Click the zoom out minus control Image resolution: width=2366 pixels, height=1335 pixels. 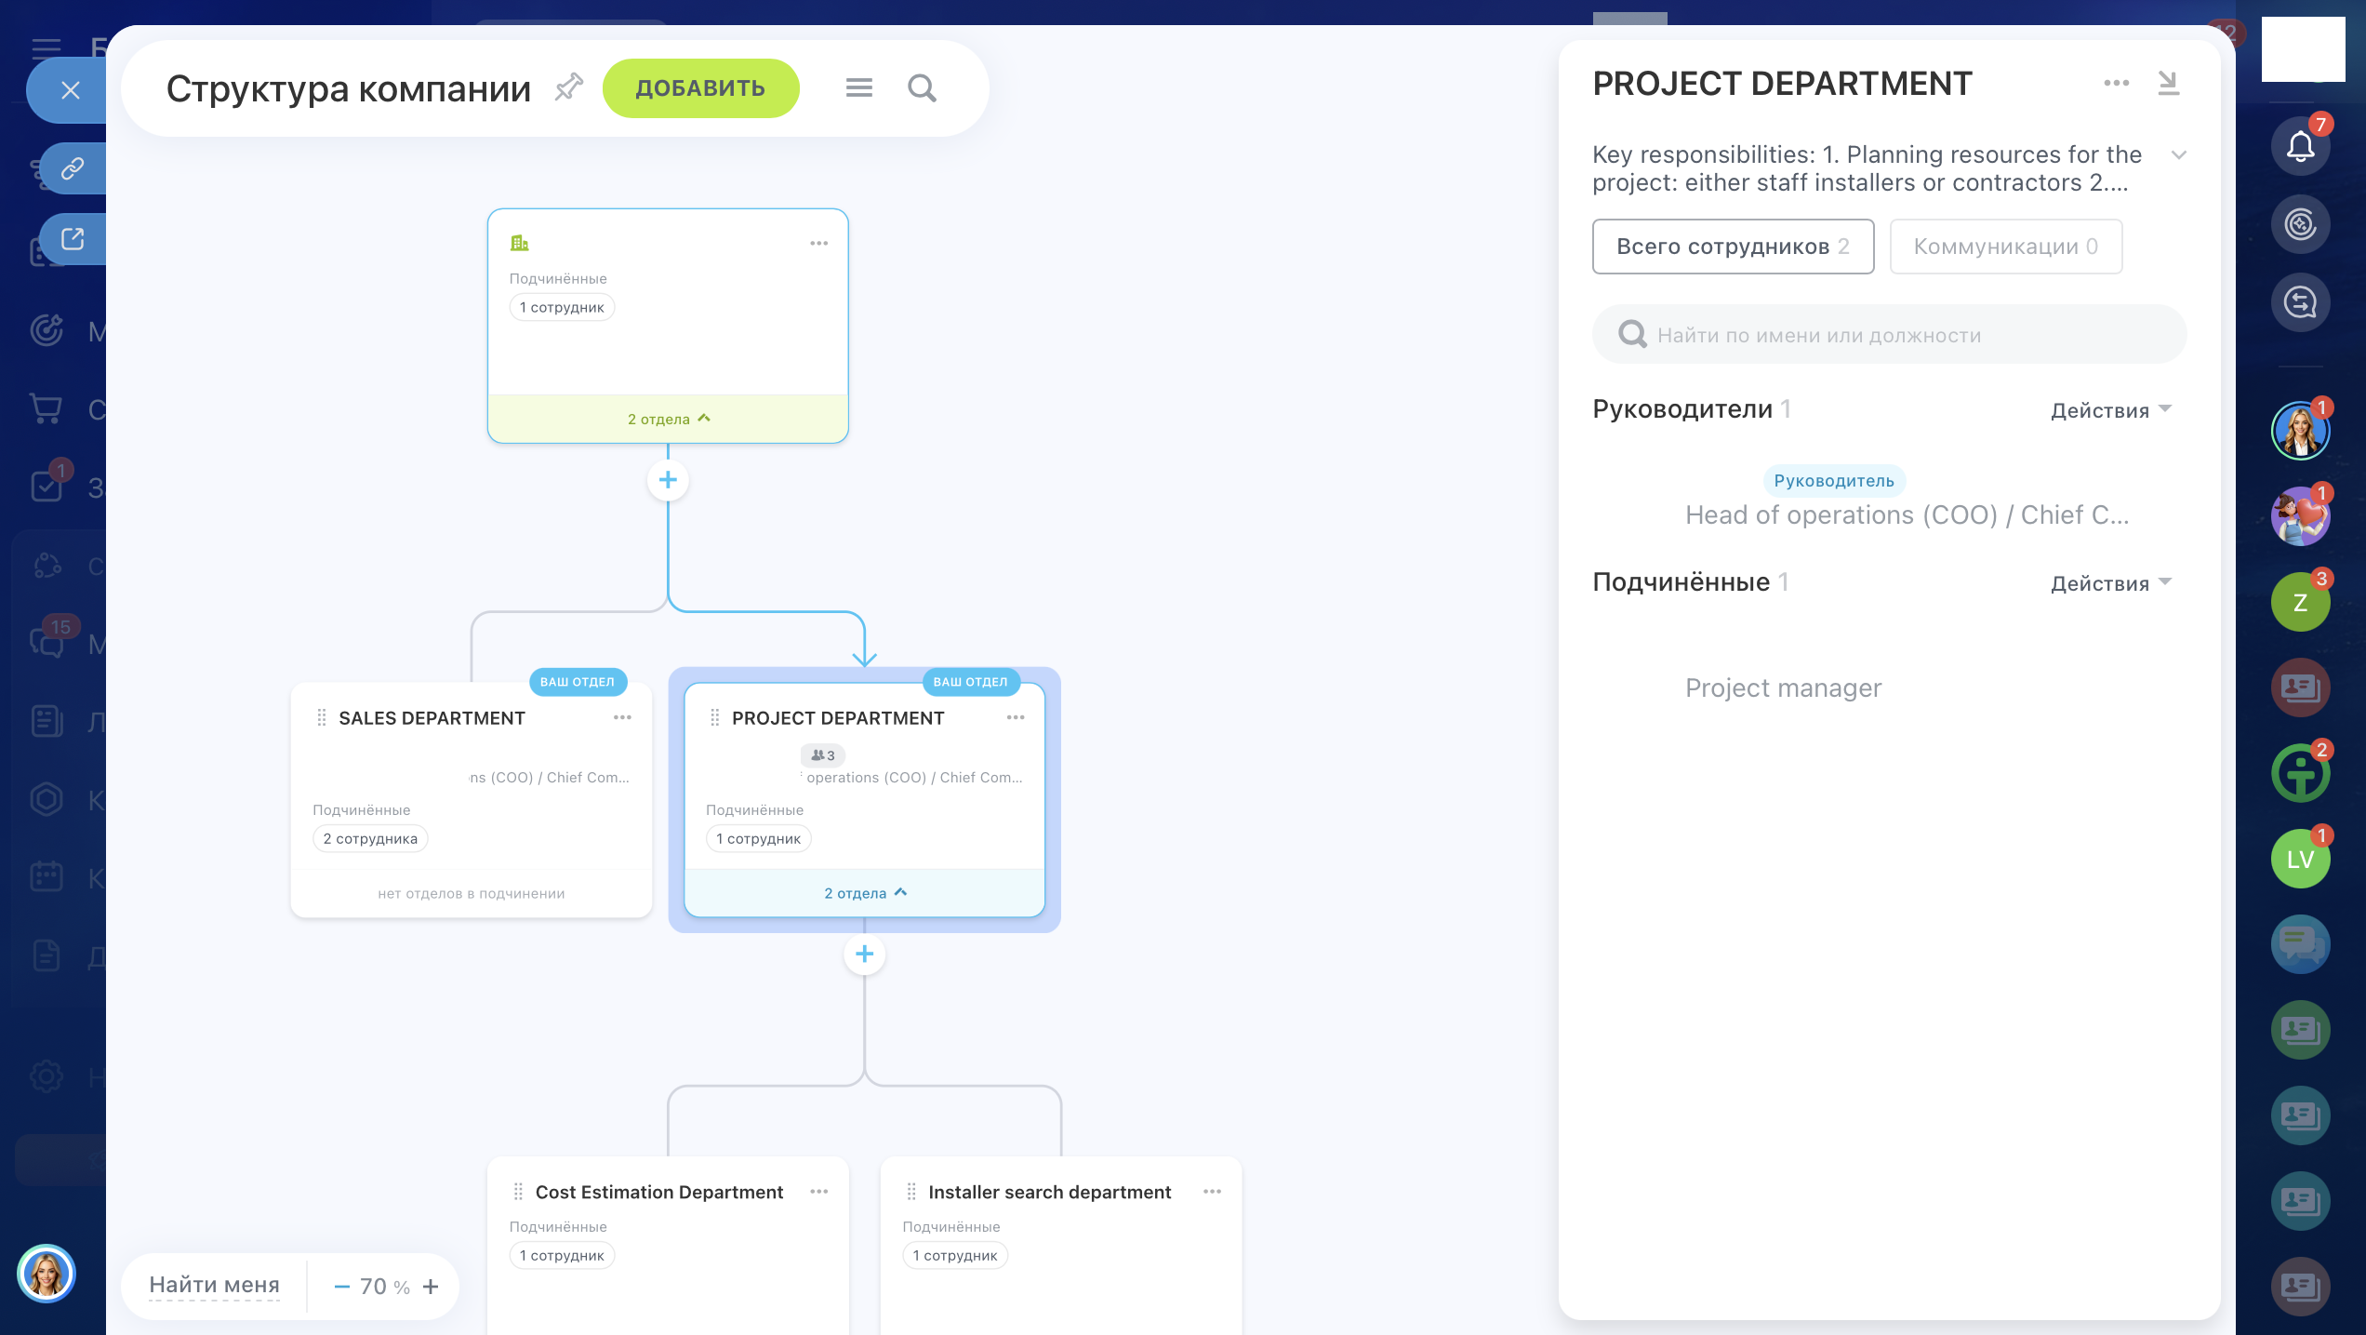(x=341, y=1287)
